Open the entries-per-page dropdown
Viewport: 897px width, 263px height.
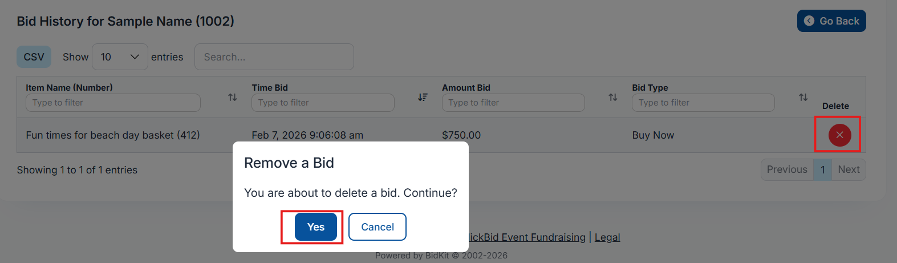[120, 57]
